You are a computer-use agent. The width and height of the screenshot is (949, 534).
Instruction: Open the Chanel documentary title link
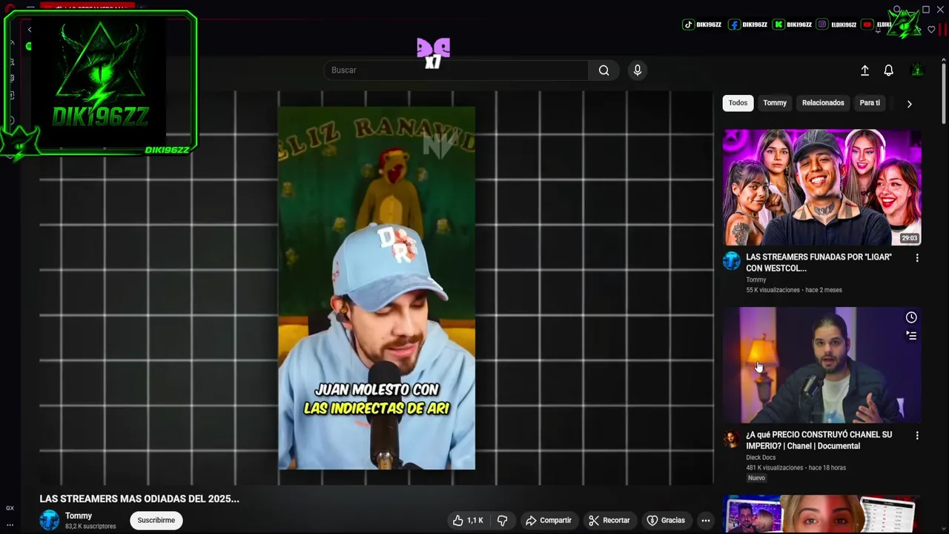click(x=819, y=441)
